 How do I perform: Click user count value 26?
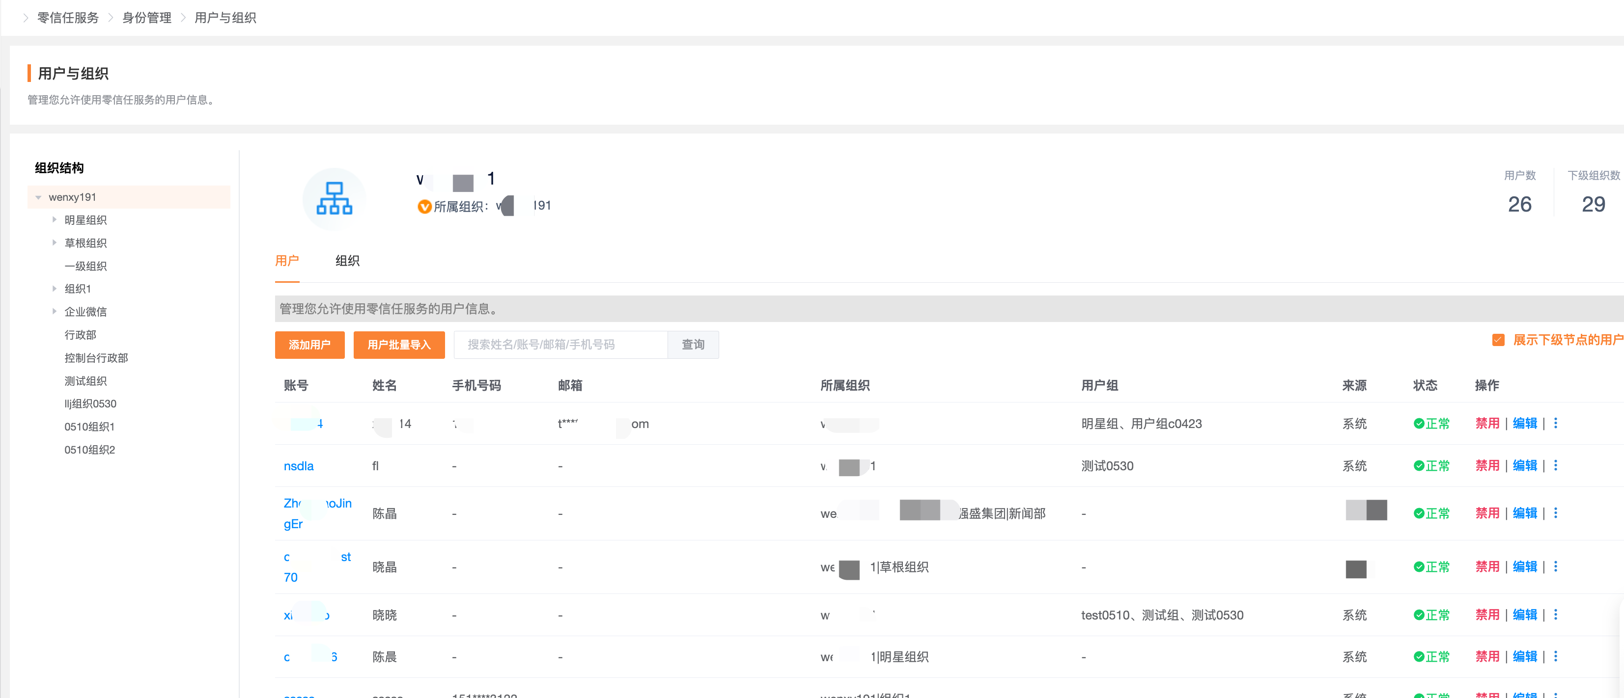[x=1519, y=204]
